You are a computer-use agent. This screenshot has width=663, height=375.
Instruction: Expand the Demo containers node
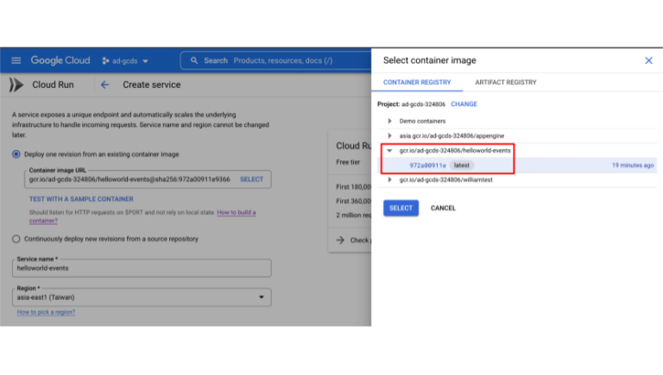(389, 122)
